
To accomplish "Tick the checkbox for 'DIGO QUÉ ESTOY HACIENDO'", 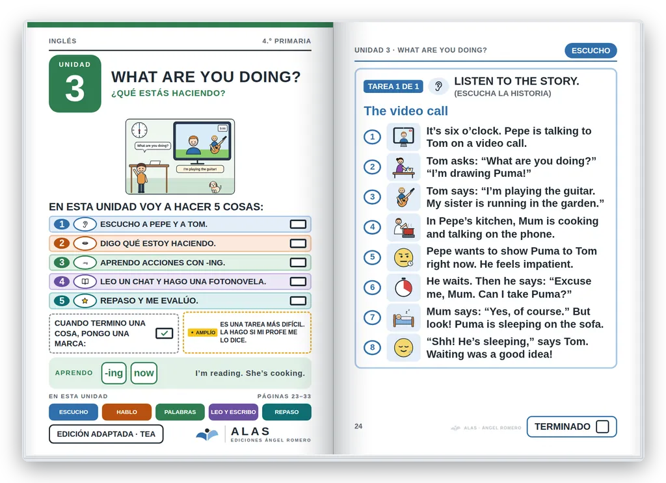I will coord(298,243).
